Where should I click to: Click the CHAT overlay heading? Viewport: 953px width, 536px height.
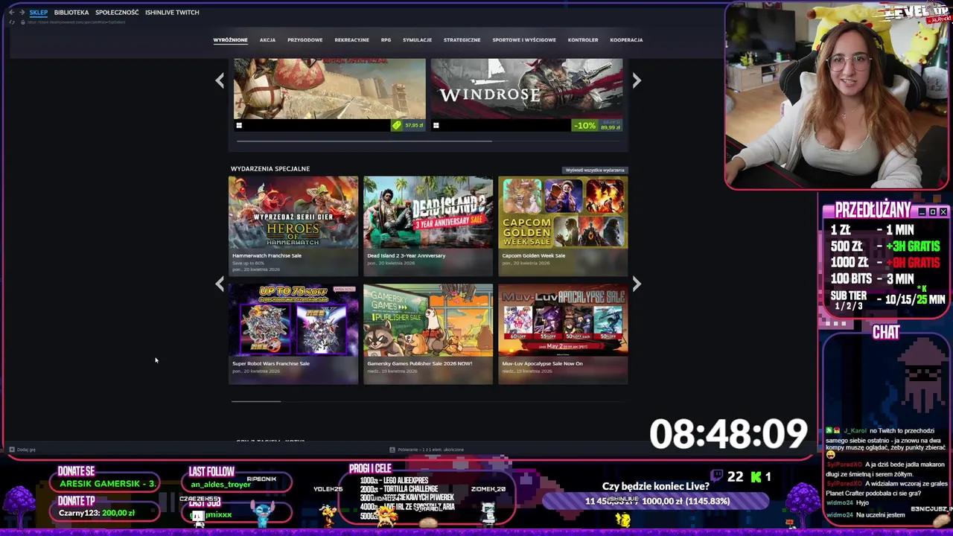[886, 332]
